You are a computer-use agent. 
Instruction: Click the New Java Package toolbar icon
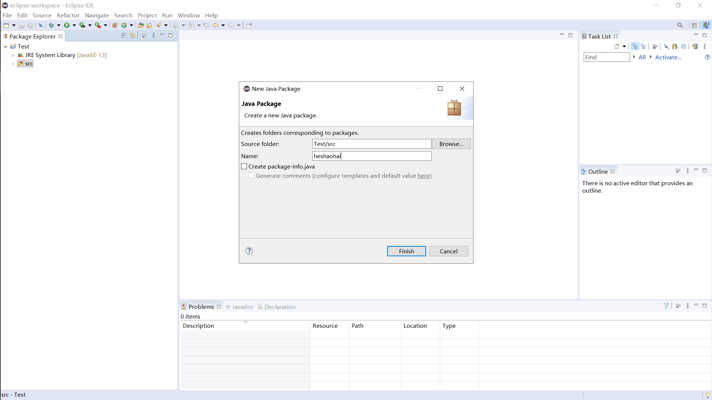pos(115,25)
